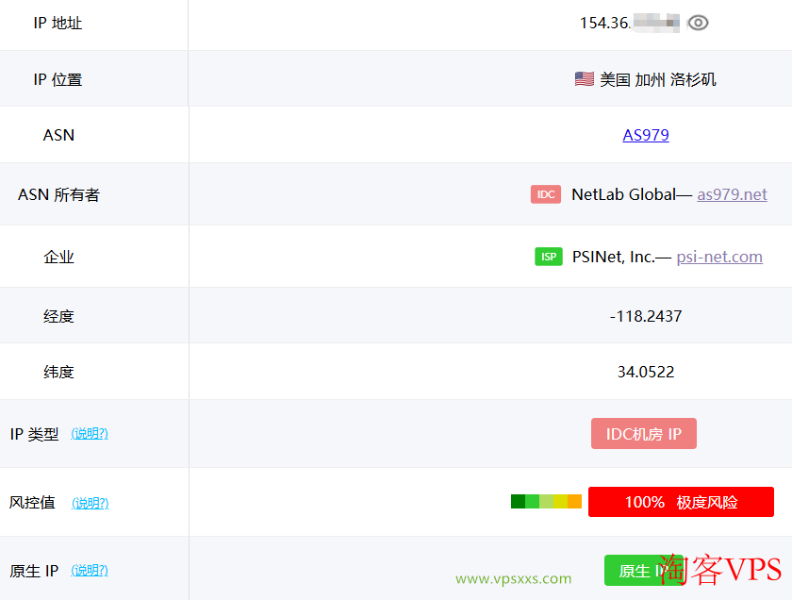This screenshot has width=792, height=600.
Task: Reveal the hidden IP address with the eye icon
Action: 698,23
